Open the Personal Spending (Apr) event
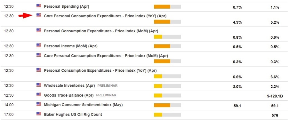This screenshot has width=288, height=120. tap(67, 6)
